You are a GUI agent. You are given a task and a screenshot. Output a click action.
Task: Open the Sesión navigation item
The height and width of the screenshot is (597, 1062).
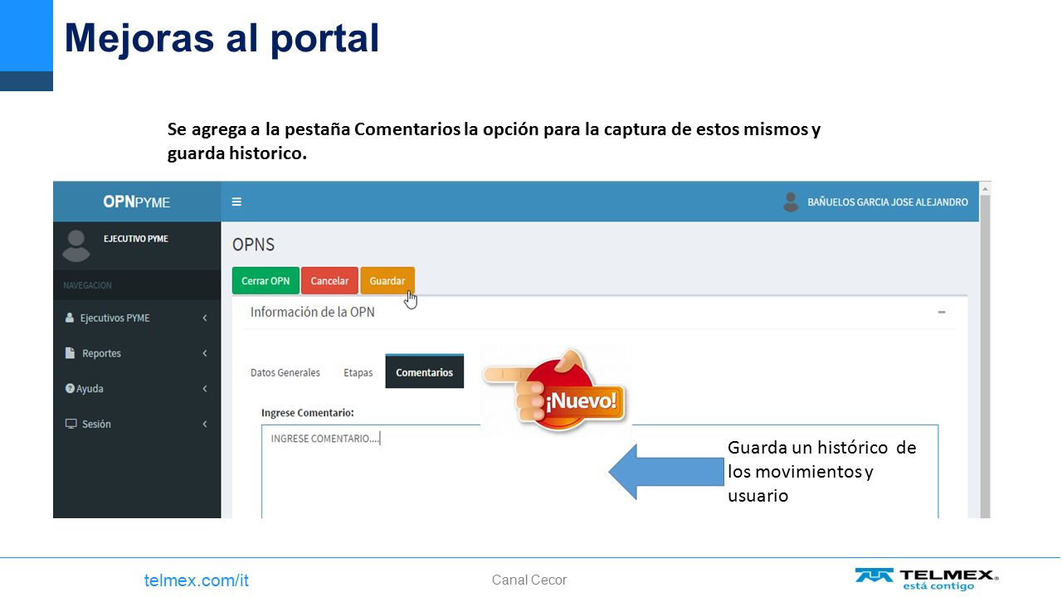tap(137, 424)
